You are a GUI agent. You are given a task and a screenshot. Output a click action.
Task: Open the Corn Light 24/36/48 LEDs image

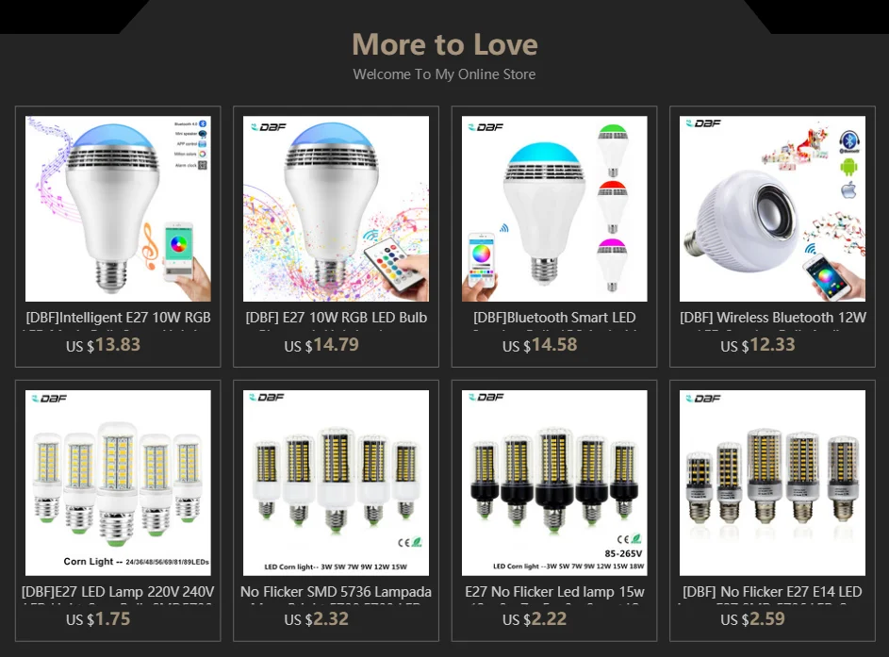point(118,483)
